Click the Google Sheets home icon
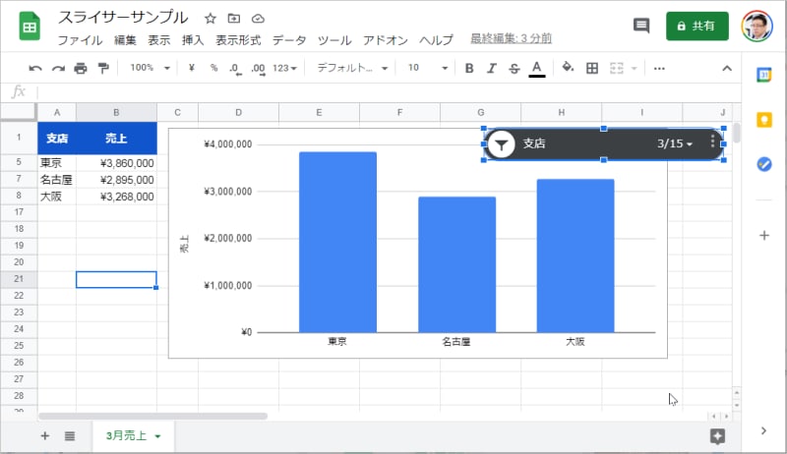Image resolution: width=787 pixels, height=454 pixels. (x=30, y=27)
